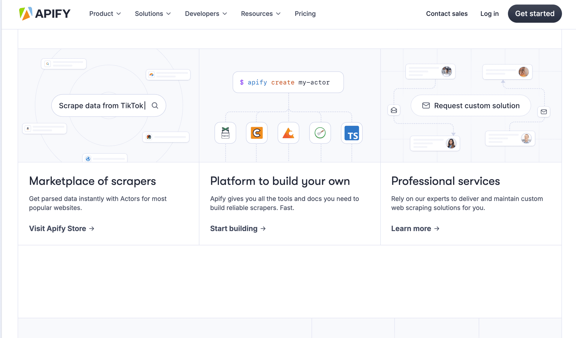Click envelope icon inside Request custom solution
Screen dimensions: 576x338
[x=426, y=105]
